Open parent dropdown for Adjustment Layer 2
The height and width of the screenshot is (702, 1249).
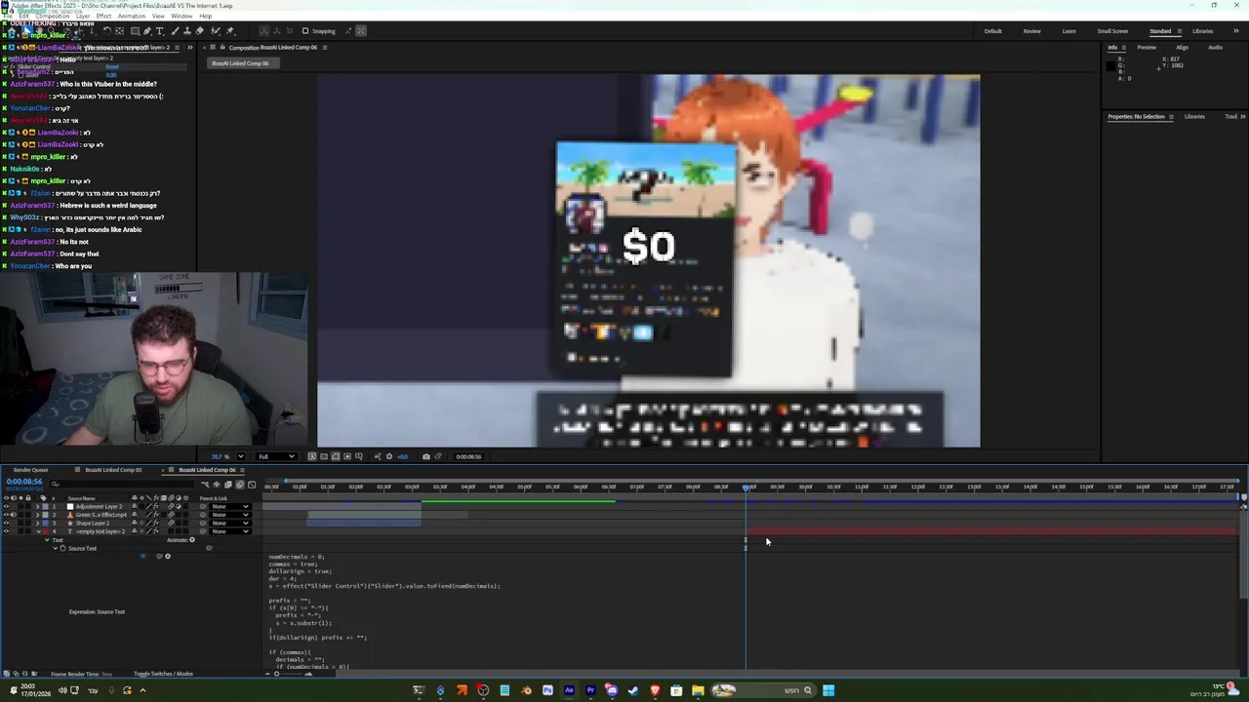tap(230, 506)
